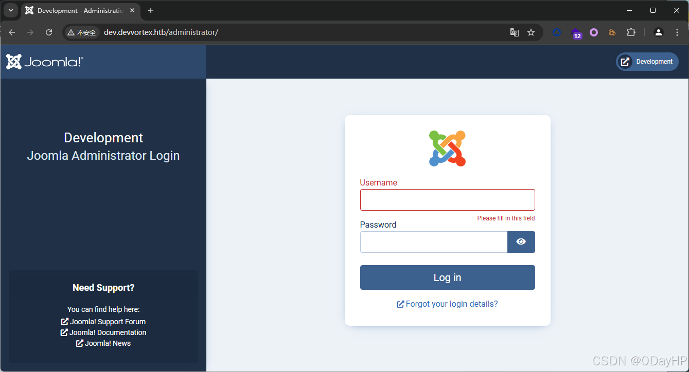Open a new browser tab with the plus button
Screen dimensions: 689x372
coord(150,10)
